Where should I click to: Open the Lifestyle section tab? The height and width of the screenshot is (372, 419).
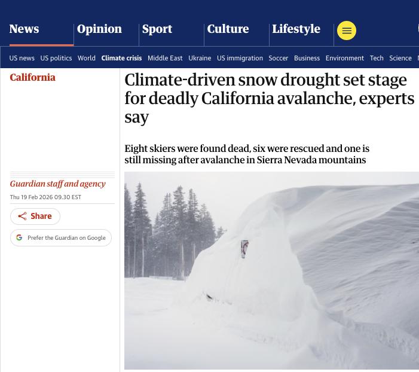tap(296, 29)
